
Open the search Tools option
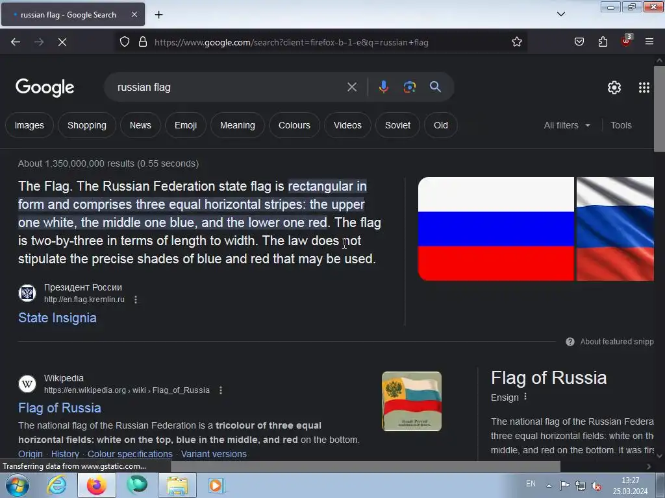point(621,125)
